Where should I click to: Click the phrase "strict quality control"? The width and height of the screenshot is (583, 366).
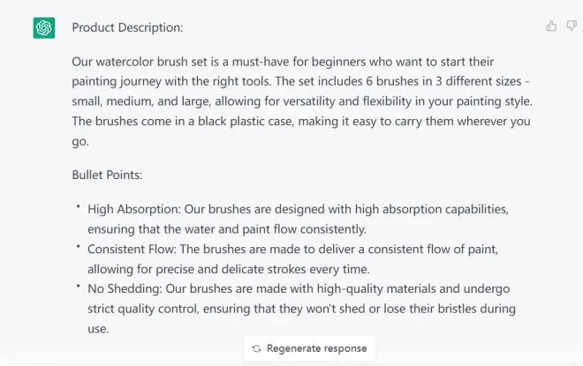coord(143,309)
